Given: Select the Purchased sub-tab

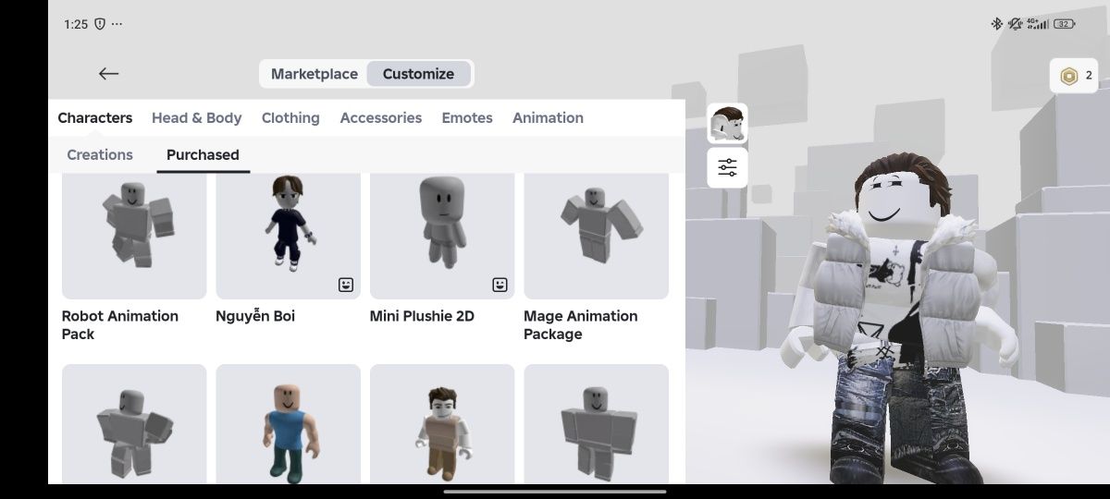Looking at the screenshot, I should click(203, 154).
